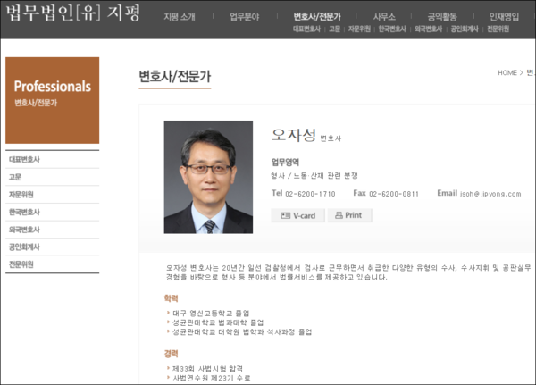
Task: Select 전문위원 in the left sidebar
Action: pos(21,264)
